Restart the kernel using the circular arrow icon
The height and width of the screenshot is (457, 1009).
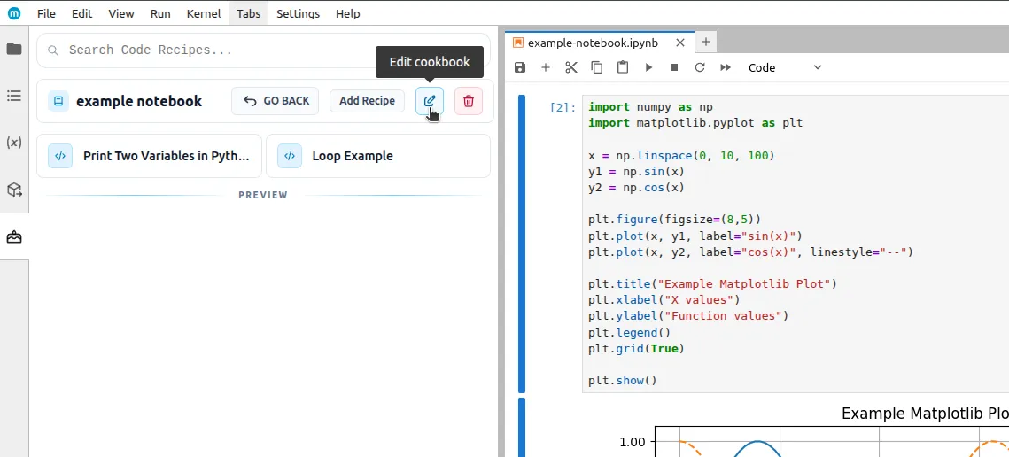click(700, 67)
